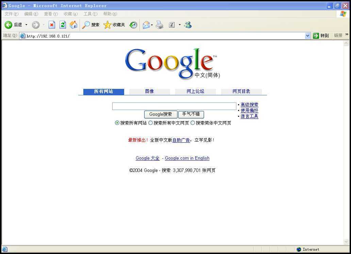Click the Google搜索 button

point(161,114)
